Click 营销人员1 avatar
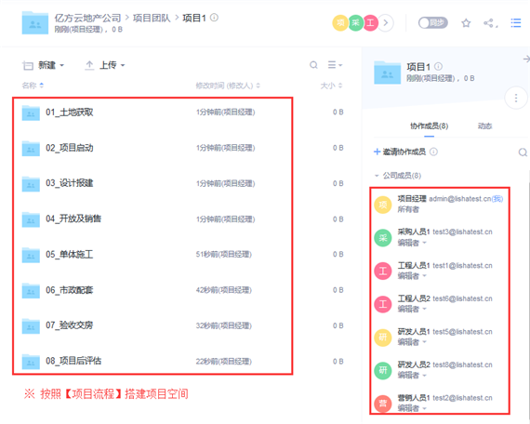The height and width of the screenshot is (424, 530). tap(383, 404)
